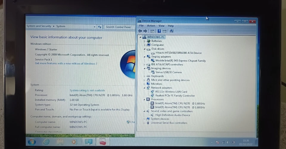Click Sound, video and game controllers icon
This screenshot has width=286, height=149.
pos(148,111)
